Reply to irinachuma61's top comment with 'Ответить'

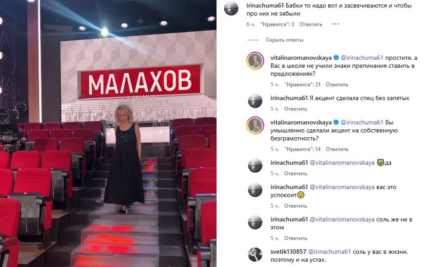(x=311, y=24)
